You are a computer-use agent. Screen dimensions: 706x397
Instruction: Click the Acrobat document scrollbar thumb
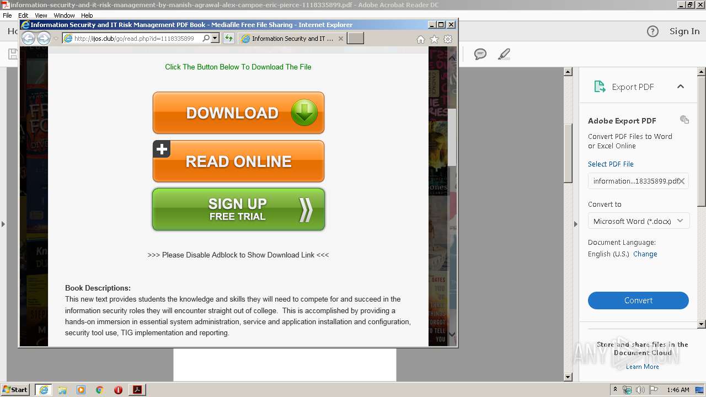coord(568,153)
